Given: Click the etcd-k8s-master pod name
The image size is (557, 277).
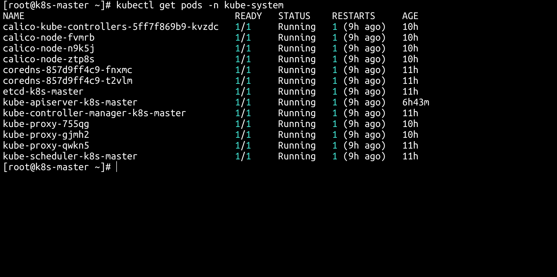Looking at the screenshot, I should (43, 92).
